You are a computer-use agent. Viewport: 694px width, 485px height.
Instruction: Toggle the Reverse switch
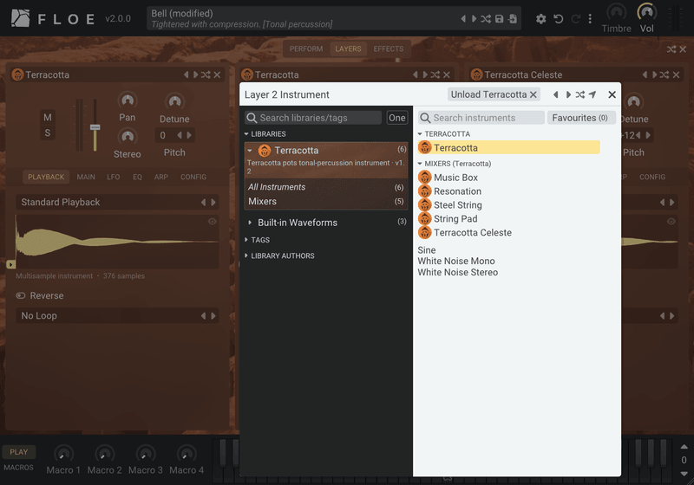(x=21, y=295)
